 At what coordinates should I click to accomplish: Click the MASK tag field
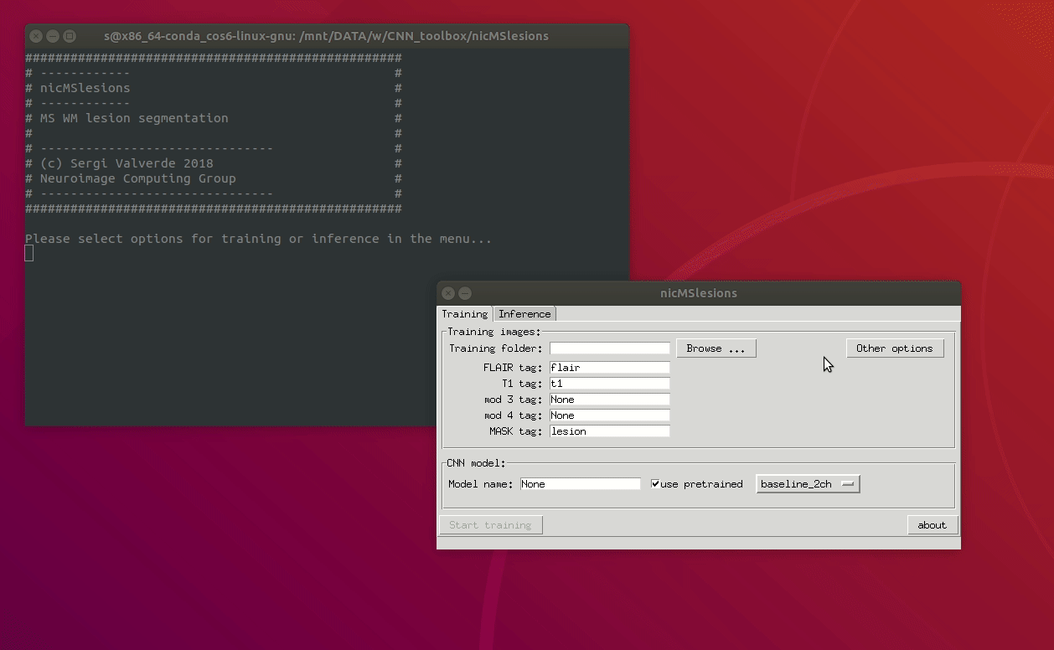(x=610, y=431)
